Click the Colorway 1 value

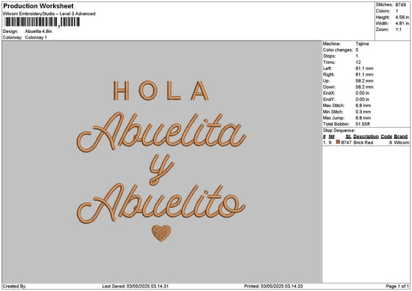tap(36, 37)
